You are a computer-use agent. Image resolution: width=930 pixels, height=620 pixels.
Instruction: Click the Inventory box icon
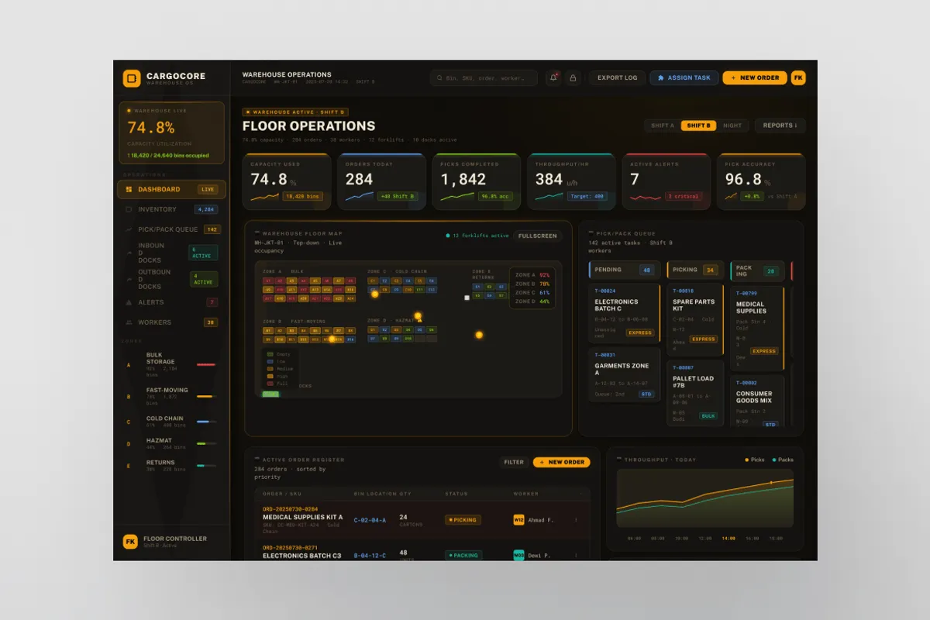pyautogui.click(x=129, y=209)
